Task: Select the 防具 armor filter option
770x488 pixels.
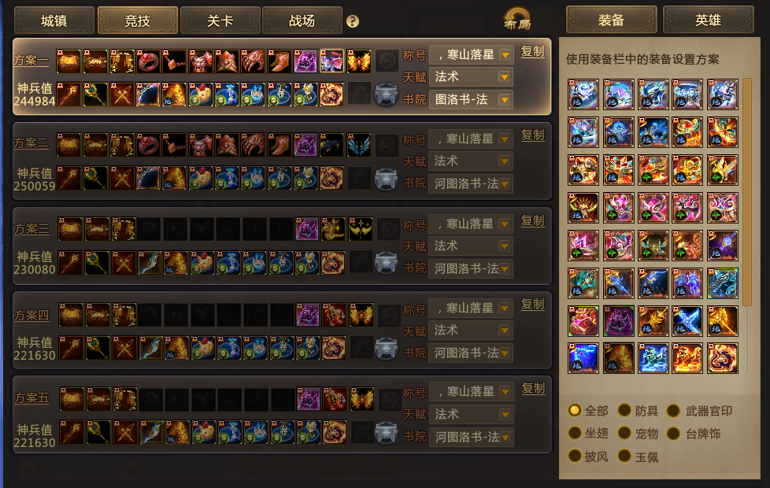Action: 638,410
